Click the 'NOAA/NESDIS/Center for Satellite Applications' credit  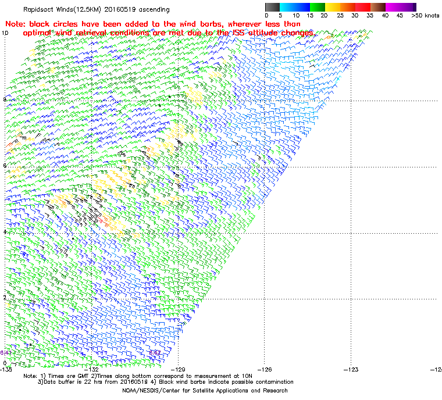205,391
